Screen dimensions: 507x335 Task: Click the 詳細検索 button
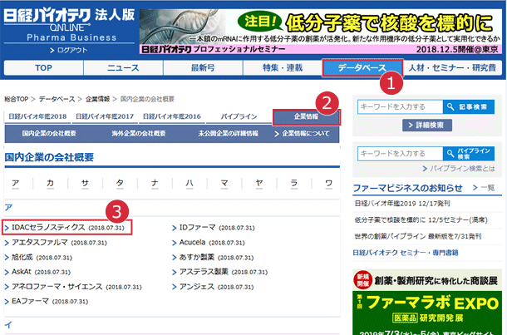pyautogui.click(x=427, y=126)
